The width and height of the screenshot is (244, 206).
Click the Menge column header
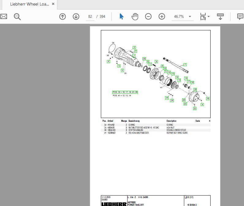124,121
